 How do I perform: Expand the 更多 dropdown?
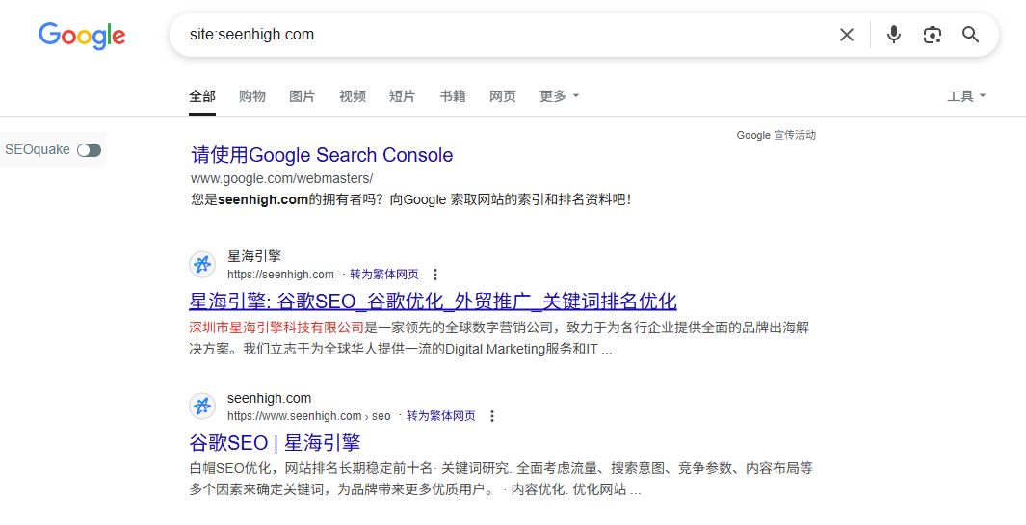tap(559, 96)
